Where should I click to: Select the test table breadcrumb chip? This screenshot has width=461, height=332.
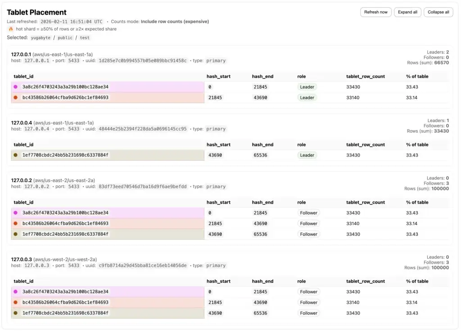84,38
